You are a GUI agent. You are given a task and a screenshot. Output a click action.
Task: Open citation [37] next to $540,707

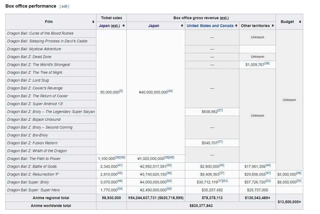[220, 142]
